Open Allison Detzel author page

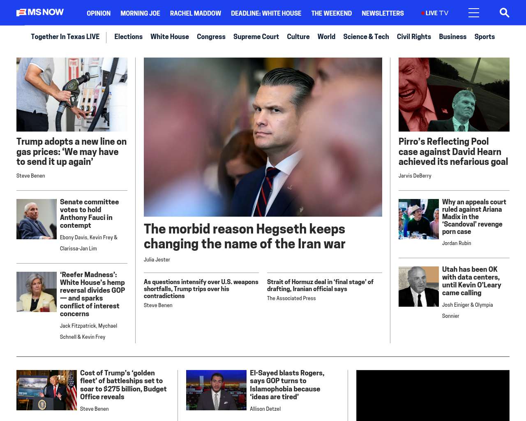tap(265, 409)
